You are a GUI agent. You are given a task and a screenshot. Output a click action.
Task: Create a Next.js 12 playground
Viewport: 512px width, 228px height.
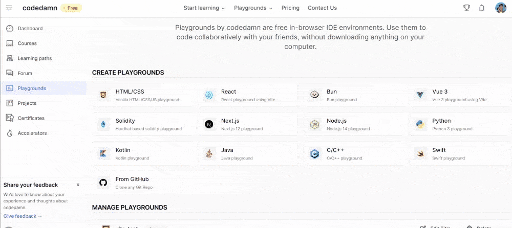(x=250, y=124)
